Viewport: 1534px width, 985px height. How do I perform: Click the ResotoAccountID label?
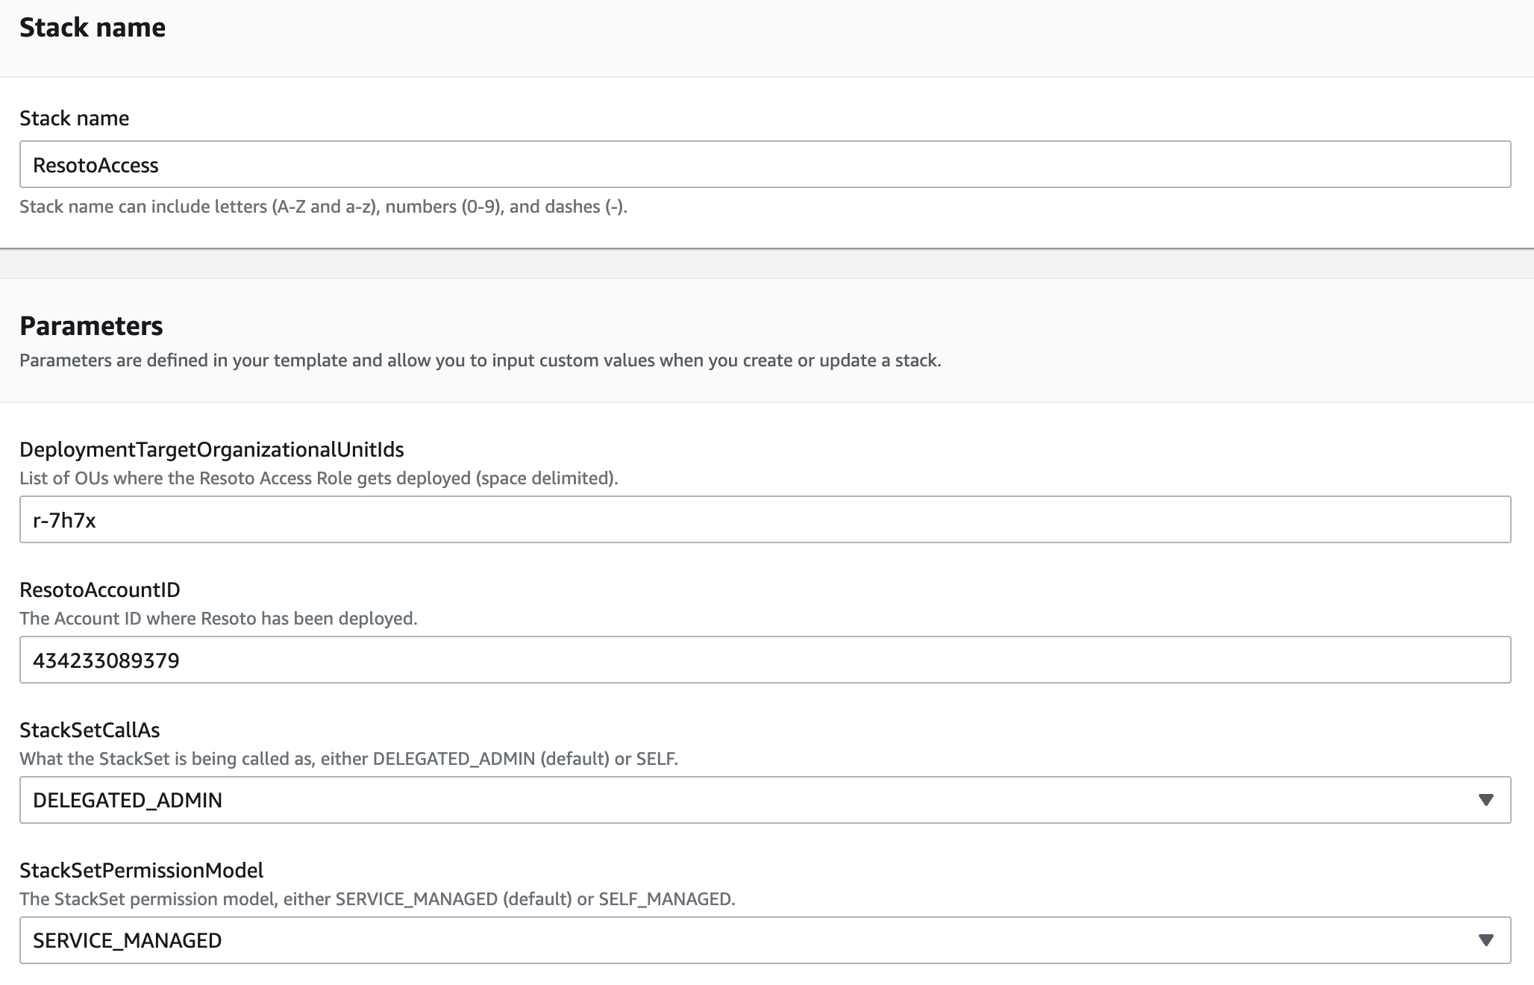[100, 590]
